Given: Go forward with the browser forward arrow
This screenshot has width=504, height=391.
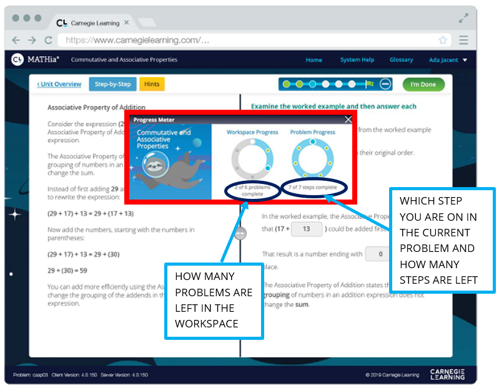Looking at the screenshot, I should pos(32,40).
